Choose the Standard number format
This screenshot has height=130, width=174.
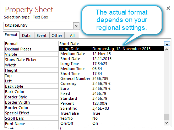pyautogui.click(x=112, y=98)
